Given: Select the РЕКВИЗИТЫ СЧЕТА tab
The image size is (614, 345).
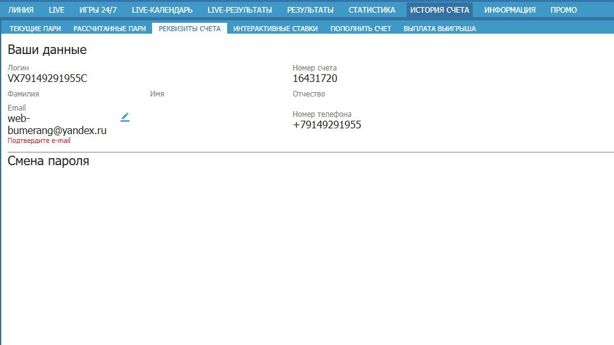Looking at the screenshot, I should tap(190, 29).
